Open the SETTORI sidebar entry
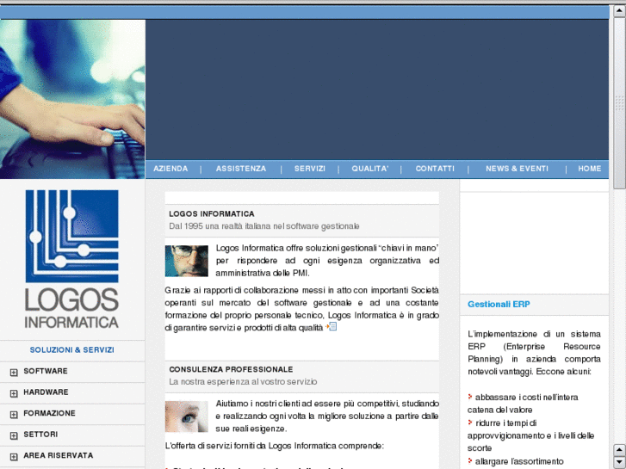The width and height of the screenshot is (626, 469). pyautogui.click(x=40, y=435)
